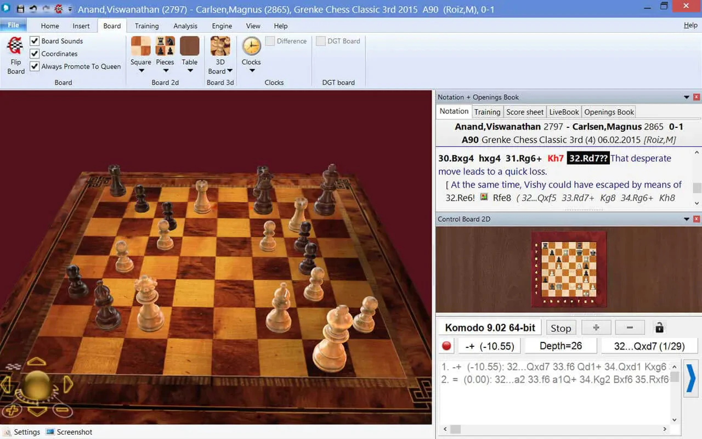
Task: Switch to the Insert ribbon tab
Action: point(81,26)
